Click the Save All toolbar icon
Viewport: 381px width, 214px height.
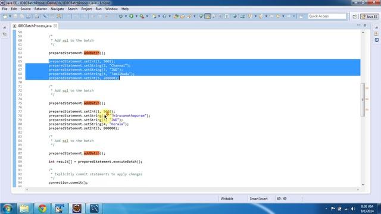pos(22,16)
